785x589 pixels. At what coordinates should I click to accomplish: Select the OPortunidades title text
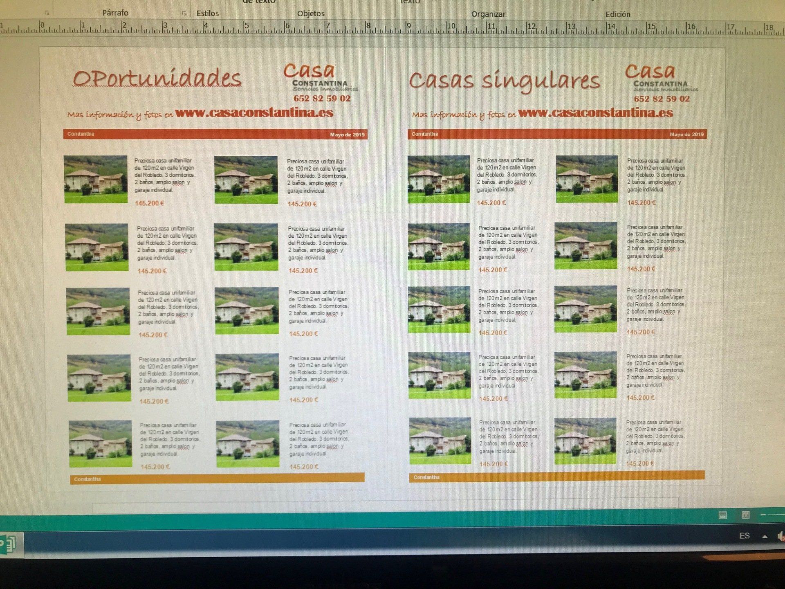coord(157,78)
